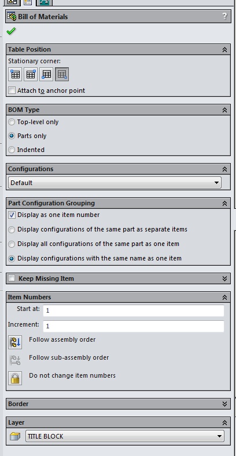Click the Increment input field
Screen dimensions: 236x456
(x=134, y=326)
